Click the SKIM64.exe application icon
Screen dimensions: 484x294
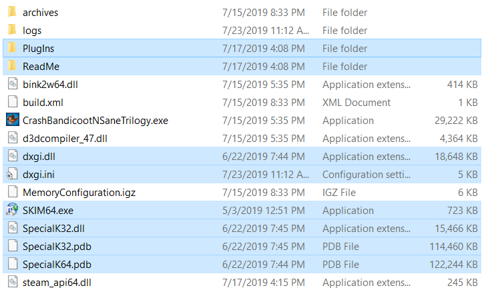[x=12, y=210]
